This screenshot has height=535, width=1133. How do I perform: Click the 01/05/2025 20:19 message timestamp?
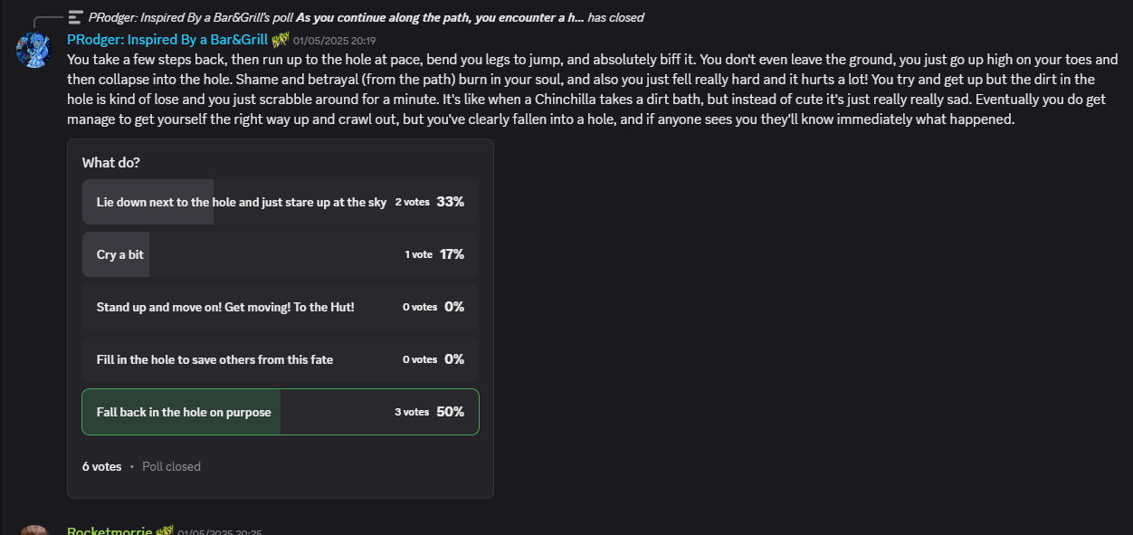(x=334, y=41)
